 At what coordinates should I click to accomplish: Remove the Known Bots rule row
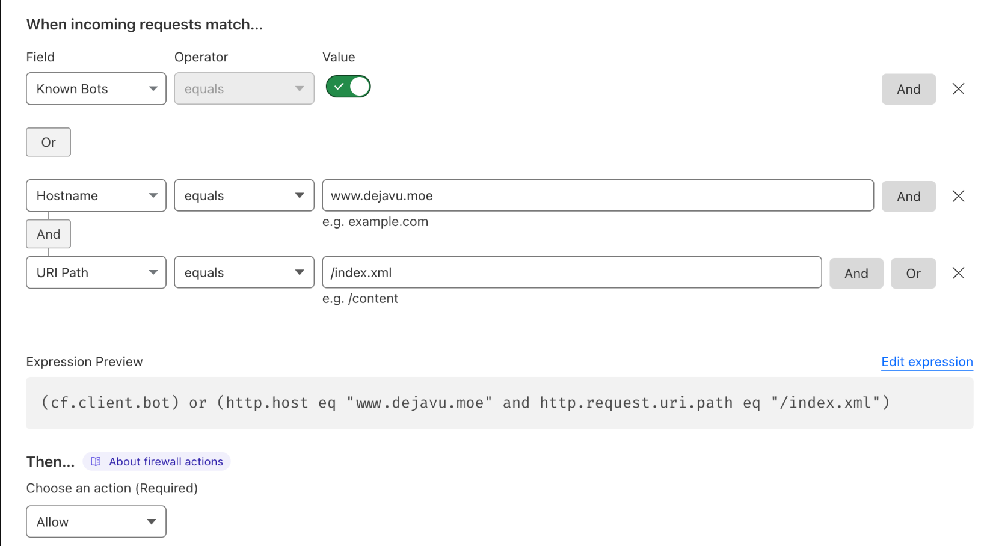pyautogui.click(x=958, y=89)
